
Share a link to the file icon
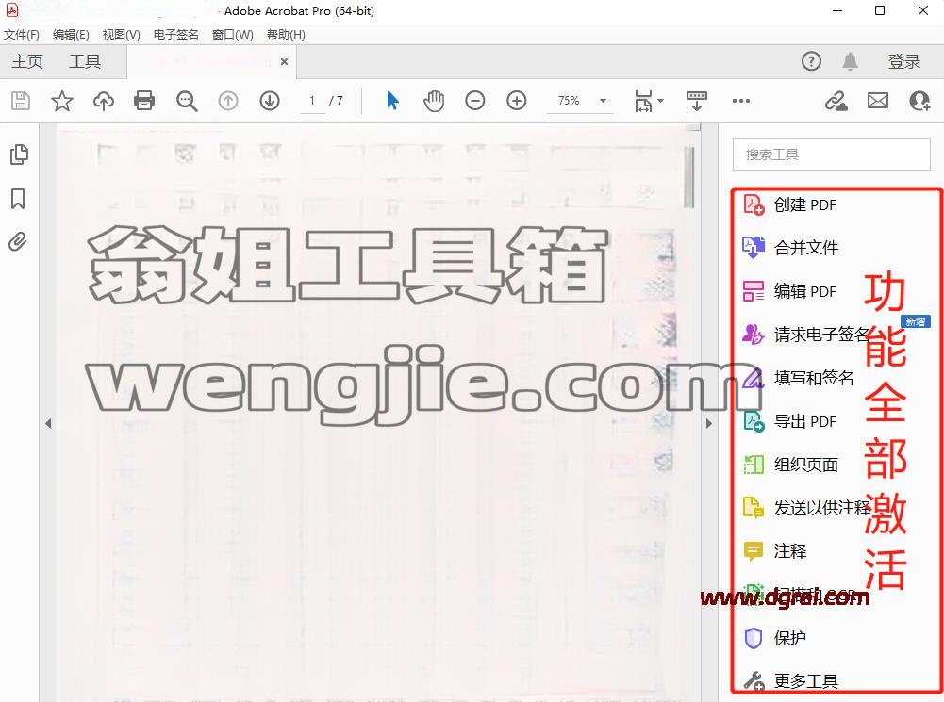[836, 101]
